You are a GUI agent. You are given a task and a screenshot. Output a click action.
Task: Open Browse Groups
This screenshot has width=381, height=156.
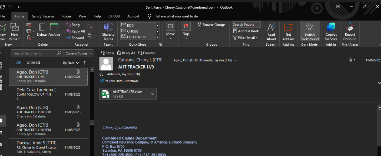tap(211, 25)
